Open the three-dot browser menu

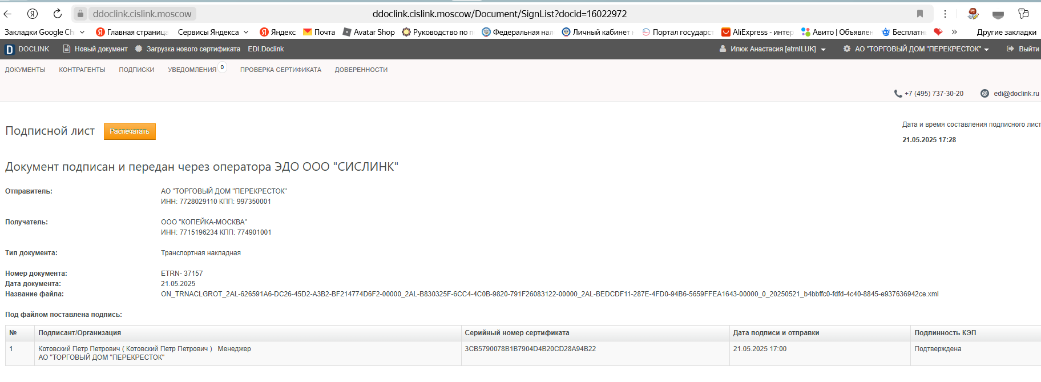(945, 14)
